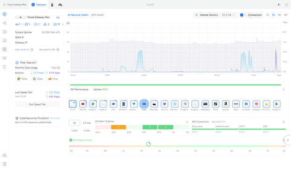
Task: Expand the AP Radio TX Retries chevron
Action: 187,122
